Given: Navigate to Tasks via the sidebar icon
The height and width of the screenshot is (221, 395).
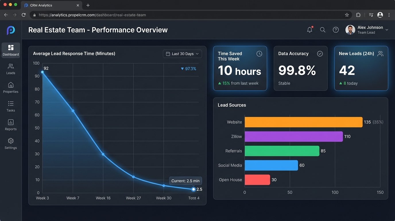Looking at the screenshot, I should coord(11,106).
